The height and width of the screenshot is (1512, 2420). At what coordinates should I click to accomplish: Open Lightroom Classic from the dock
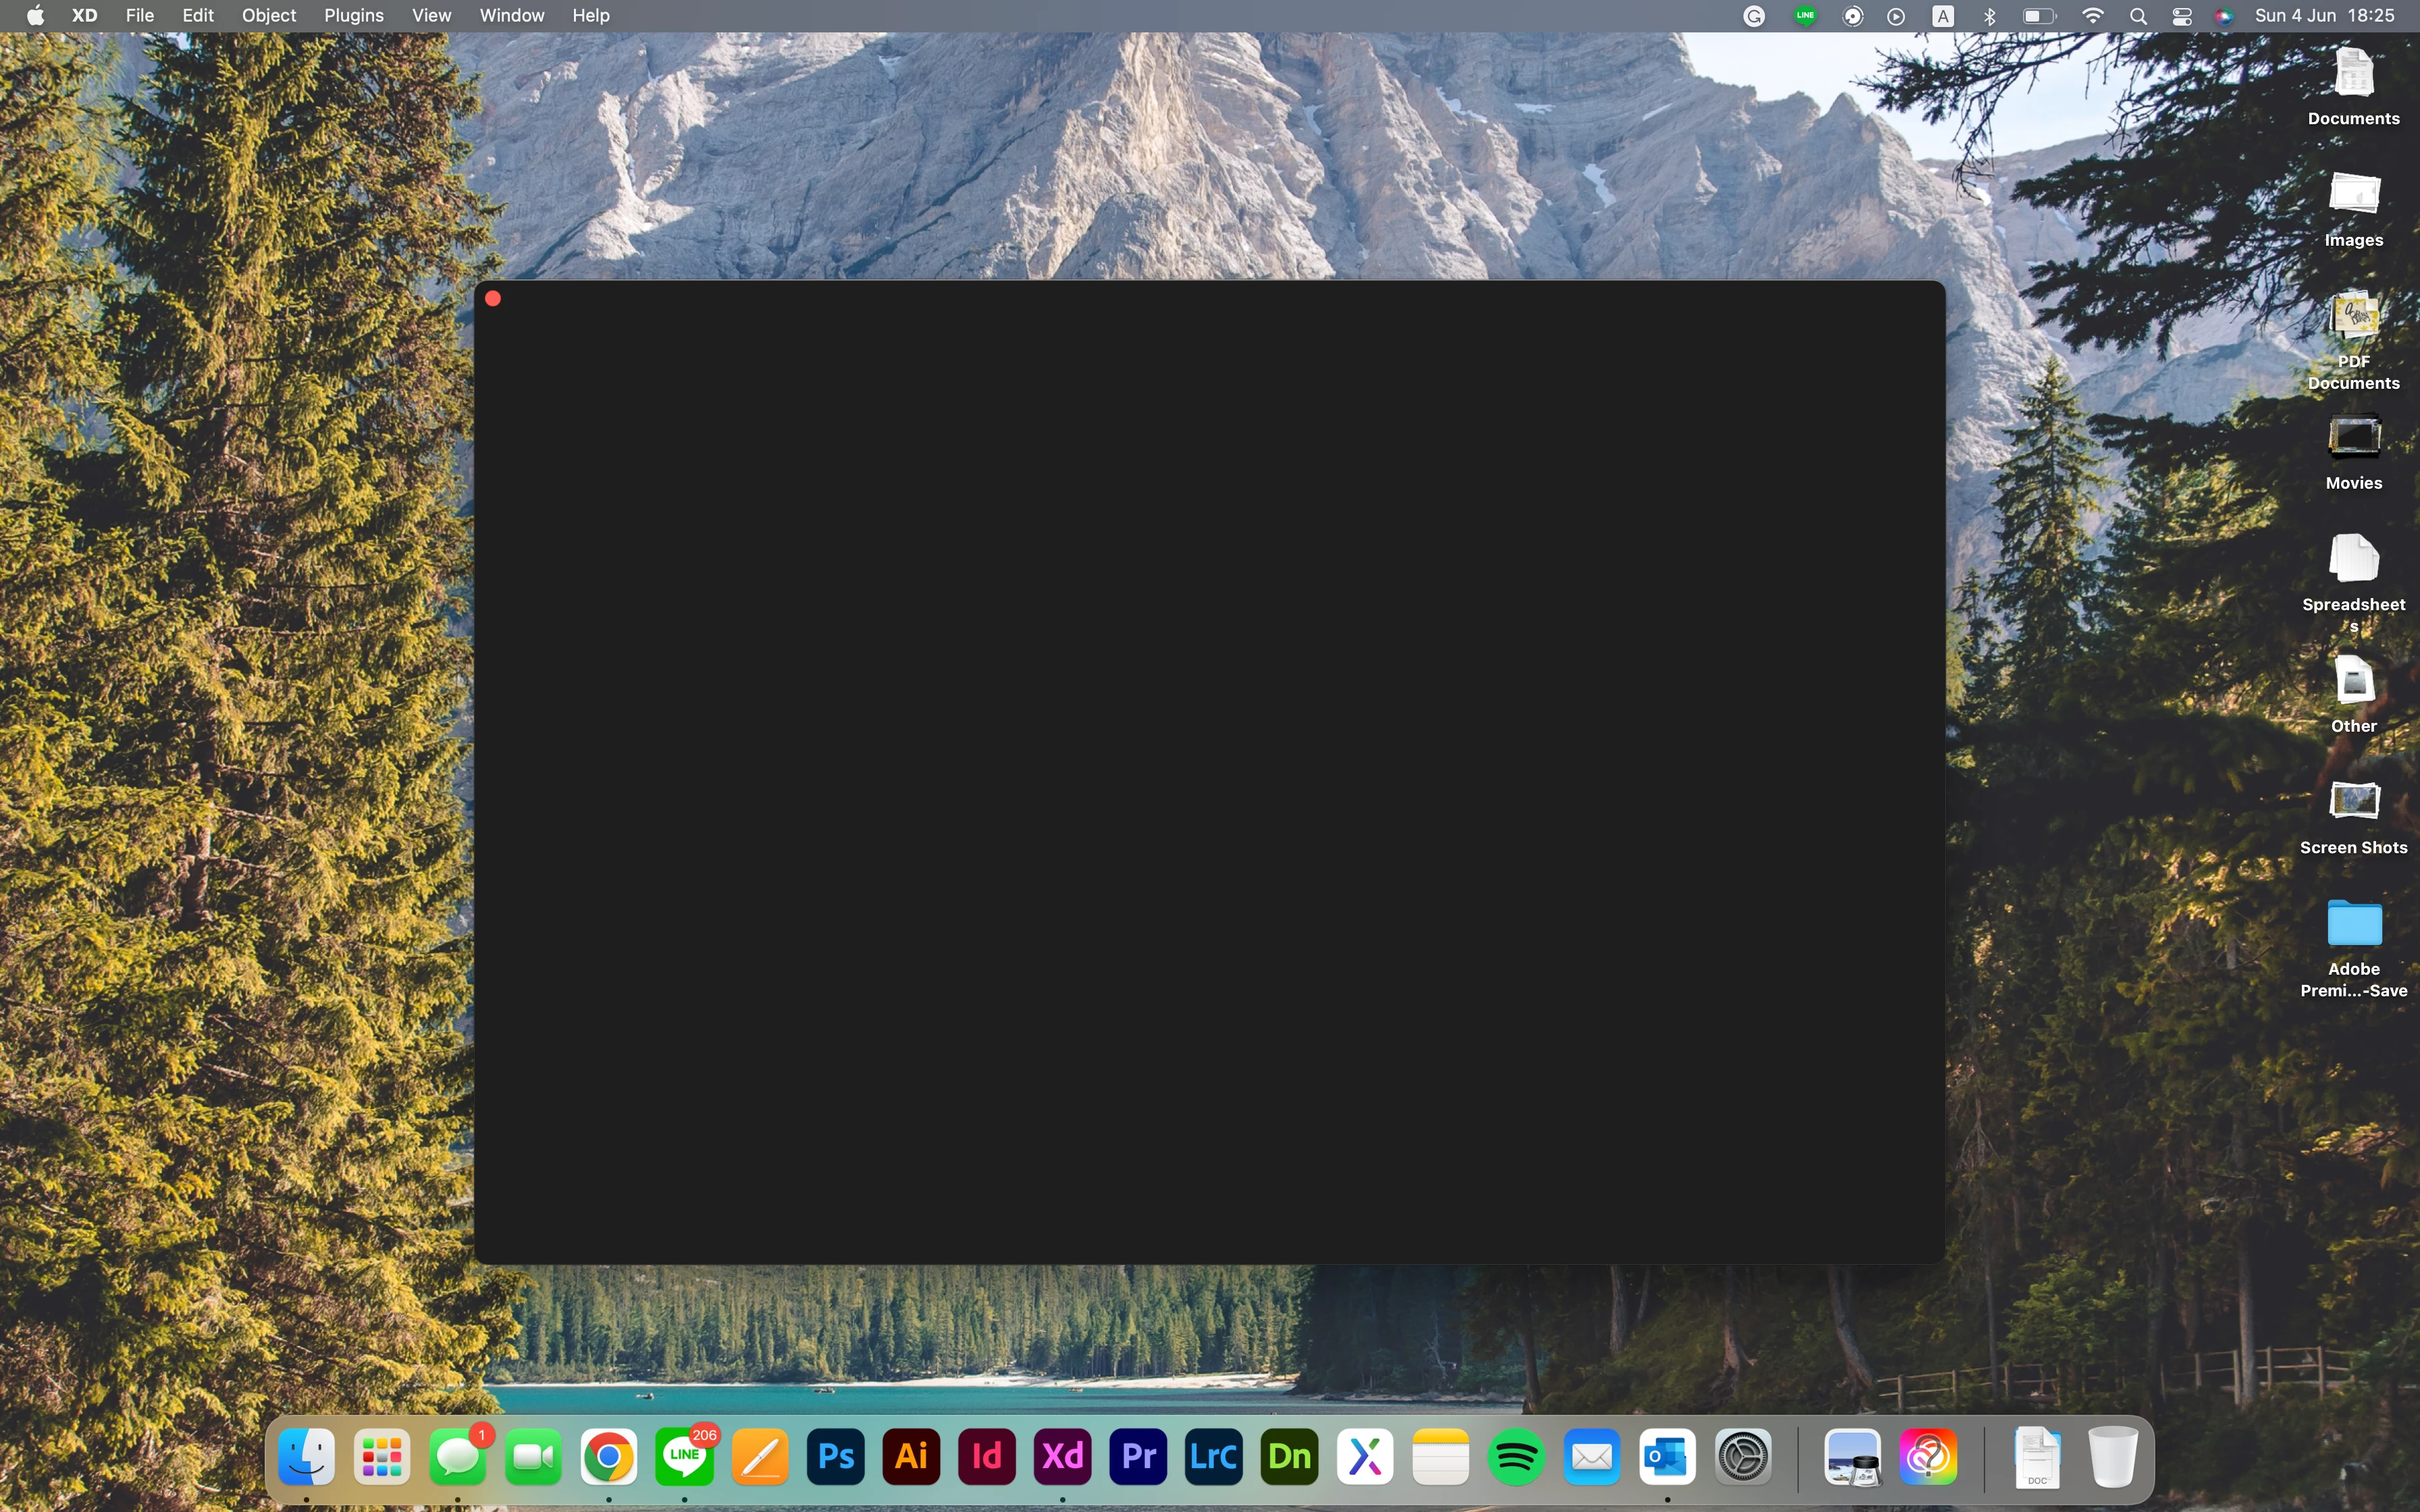tap(1213, 1457)
